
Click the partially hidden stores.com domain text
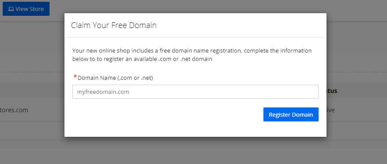click(x=14, y=110)
